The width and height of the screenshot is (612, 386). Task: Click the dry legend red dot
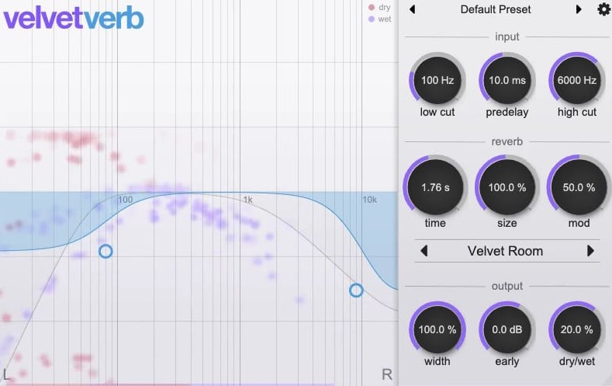point(372,8)
